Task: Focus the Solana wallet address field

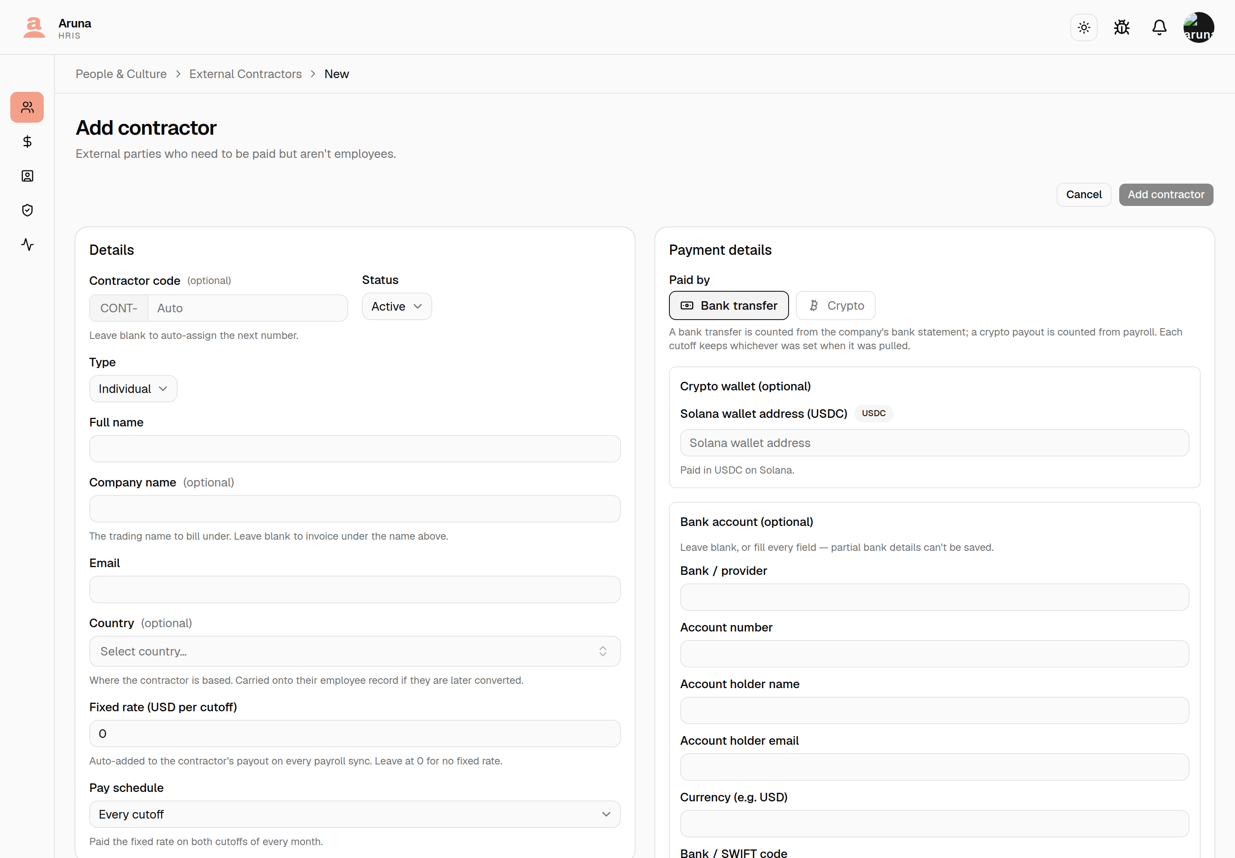Action: pos(934,443)
